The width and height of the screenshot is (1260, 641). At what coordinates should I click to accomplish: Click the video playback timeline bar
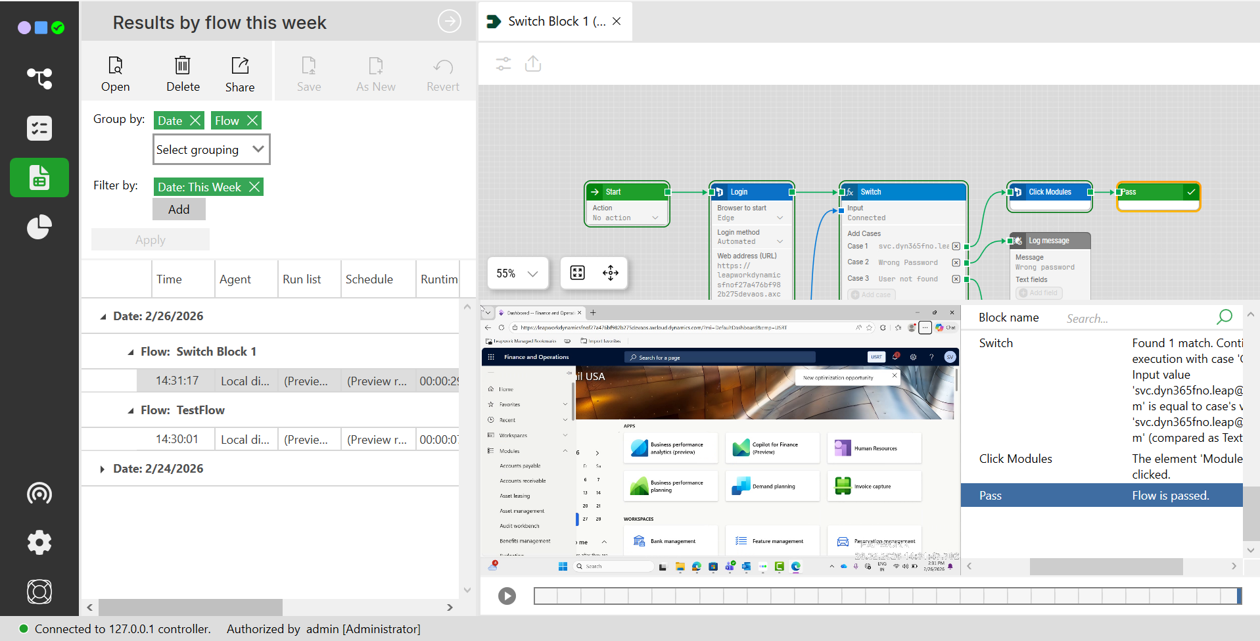(887, 596)
